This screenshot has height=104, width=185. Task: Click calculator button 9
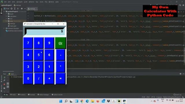pos(49,43)
